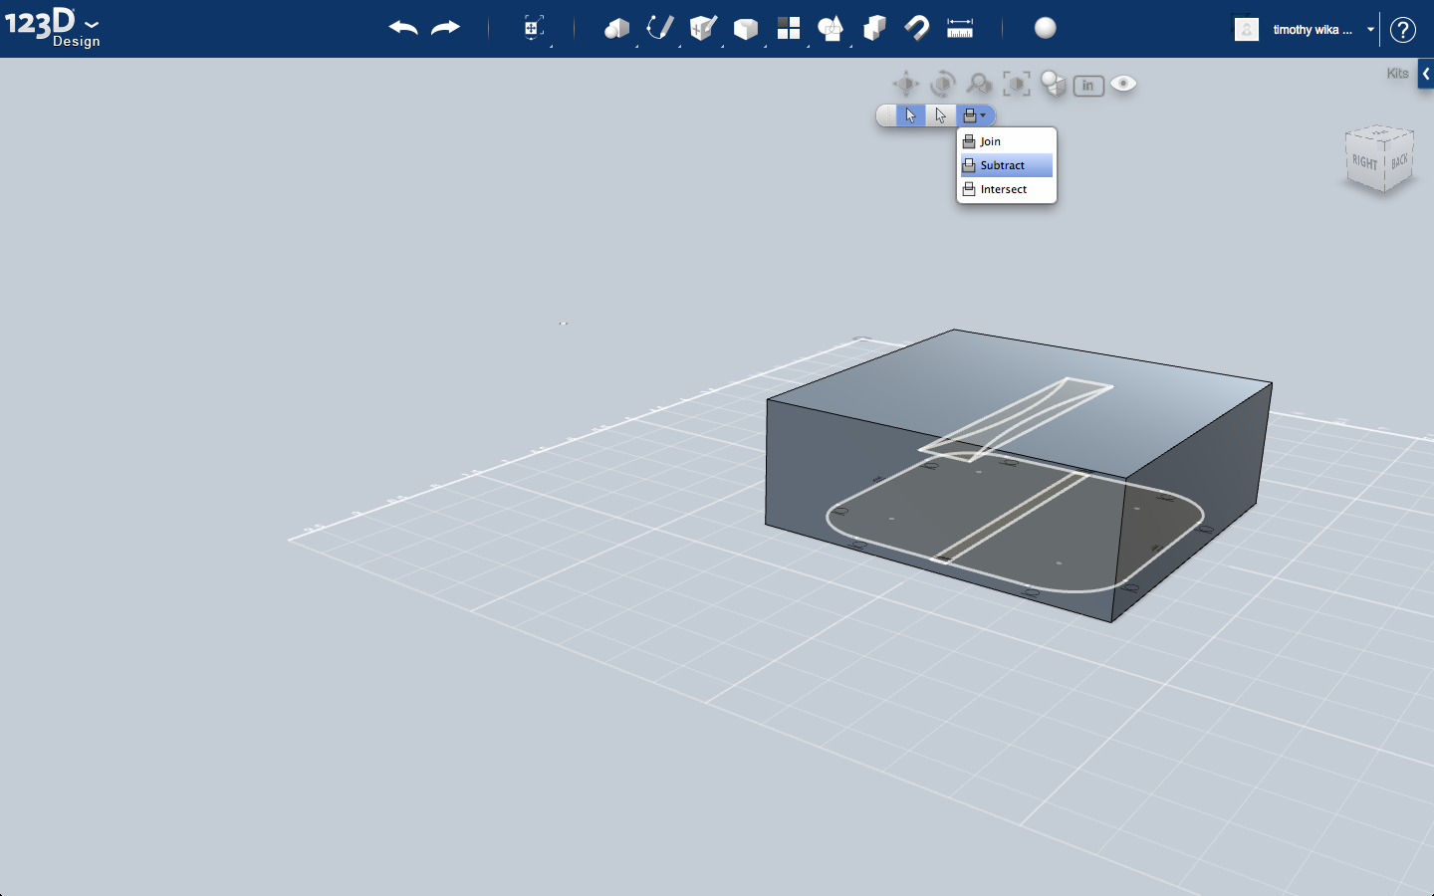1434x896 pixels.
Task: Open the Measure ruler tool
Action: (x=960, y=28)
